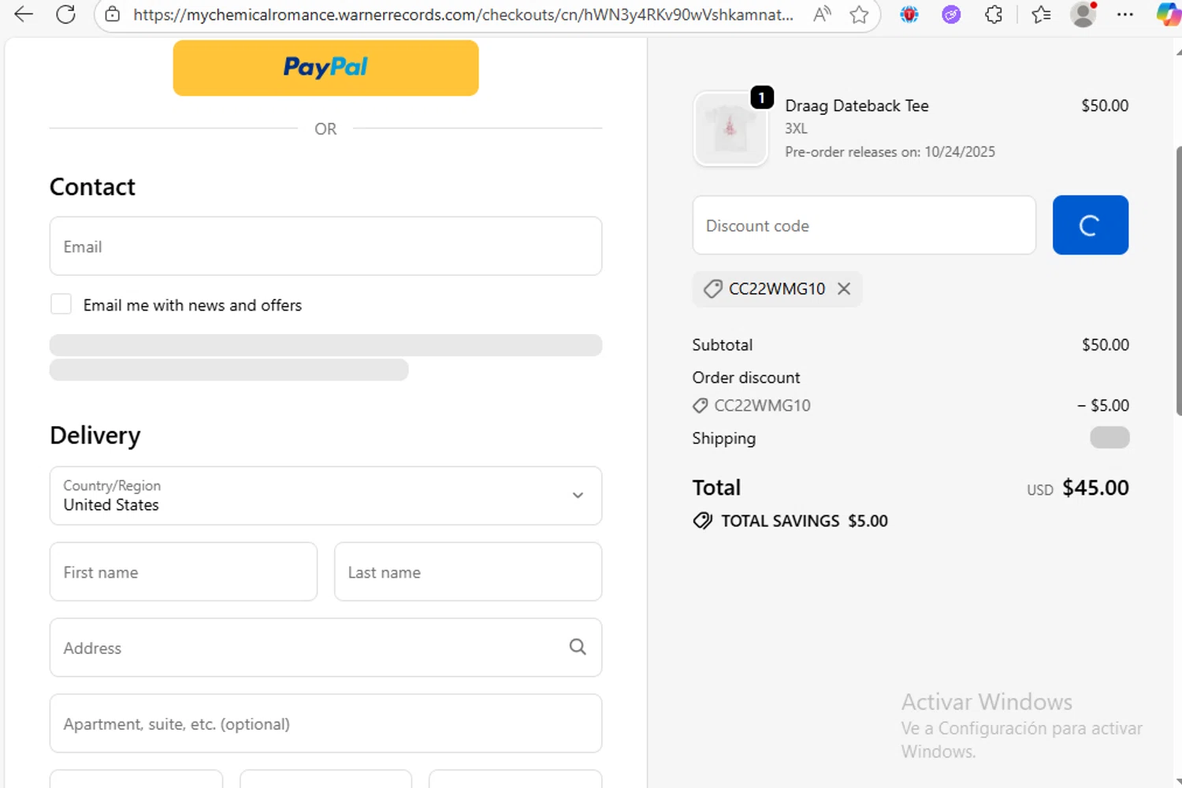Viewport: 1182px width, 788px height.
Task: View site information lock icon
Action: 113,14
